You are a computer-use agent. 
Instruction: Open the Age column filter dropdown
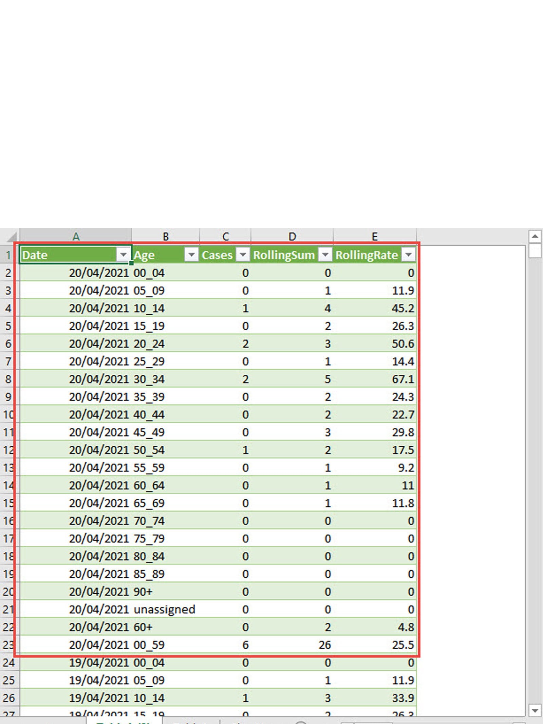[191, 255]
